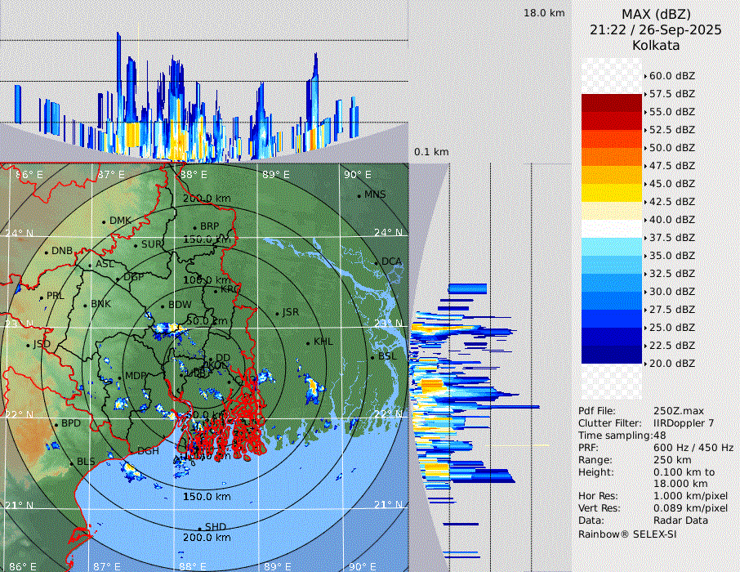Click the SHD station dot offshore

click(x=200, y=528)
